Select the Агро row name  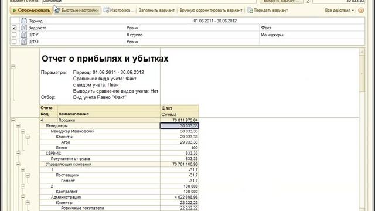click(65, 142)
